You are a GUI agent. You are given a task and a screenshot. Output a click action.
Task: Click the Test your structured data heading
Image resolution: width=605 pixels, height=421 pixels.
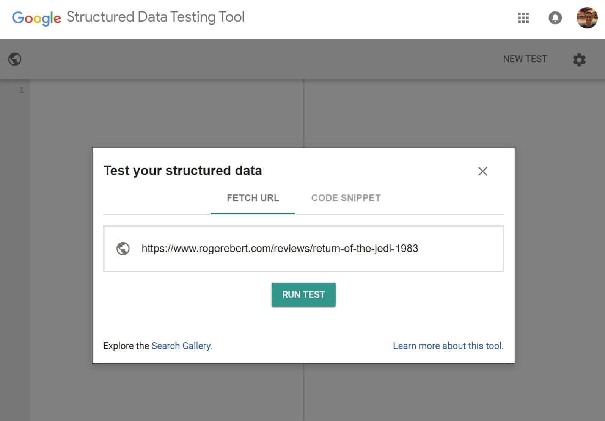182,171
